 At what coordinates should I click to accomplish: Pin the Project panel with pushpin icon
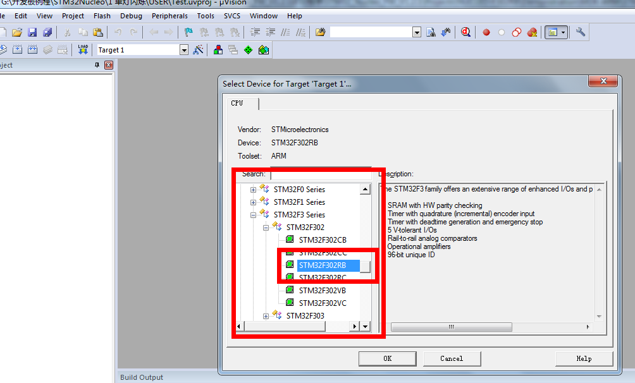tap(97, 65)
